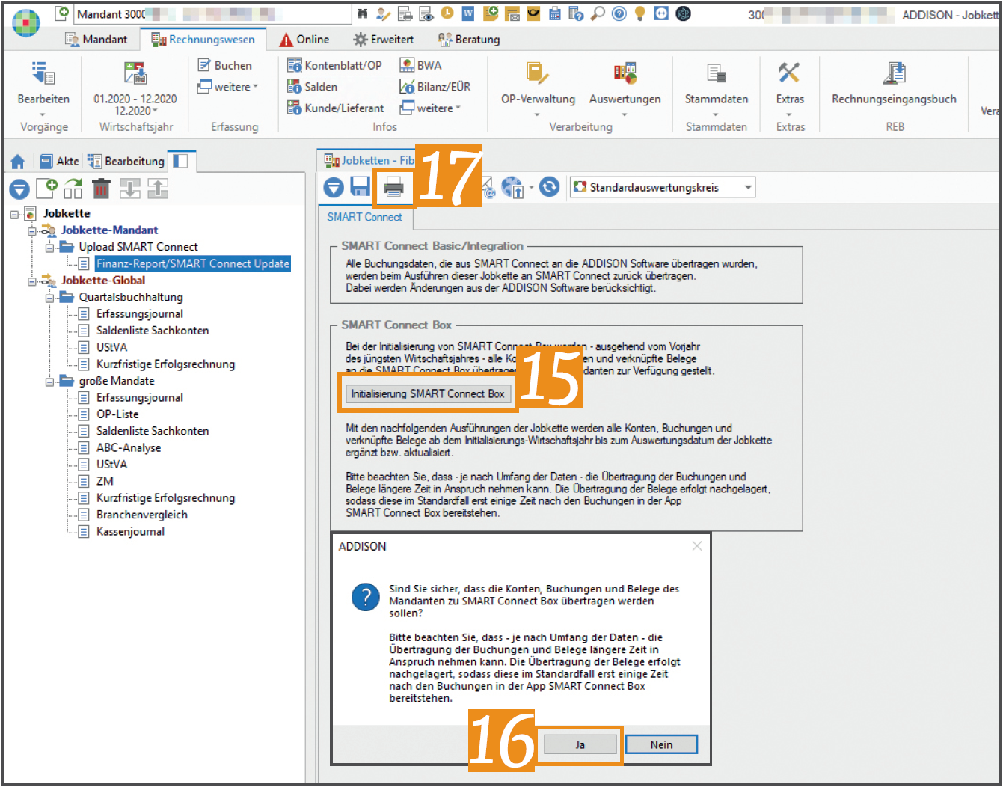Collapse the Upload SMART Connect folder
The height and width of the screenshot is (787, 1003).
click(49, 248)
